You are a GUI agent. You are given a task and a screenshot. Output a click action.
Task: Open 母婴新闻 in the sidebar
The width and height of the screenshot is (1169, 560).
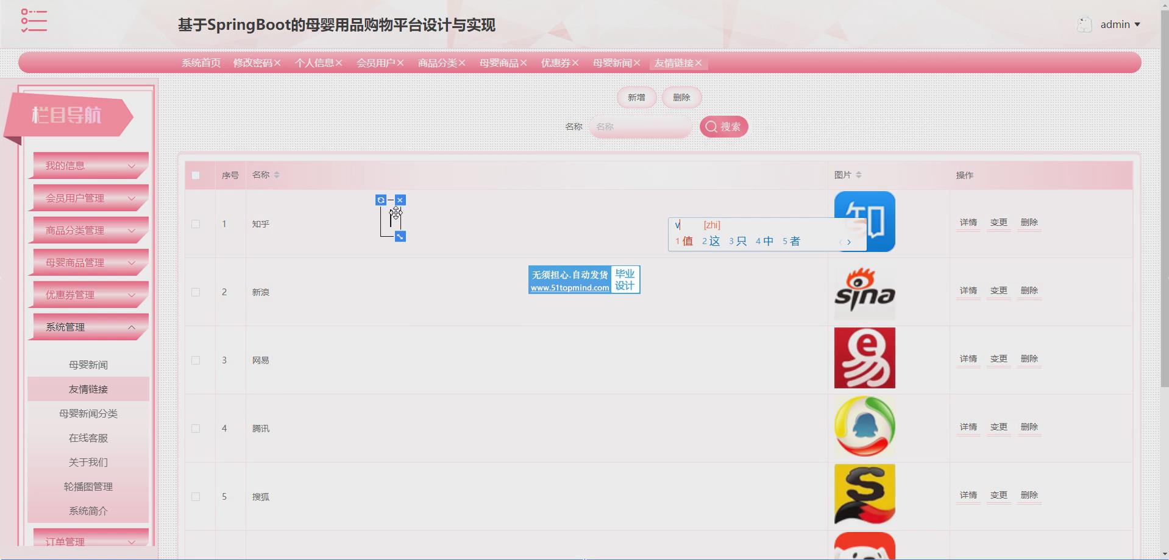click(88, 365)
